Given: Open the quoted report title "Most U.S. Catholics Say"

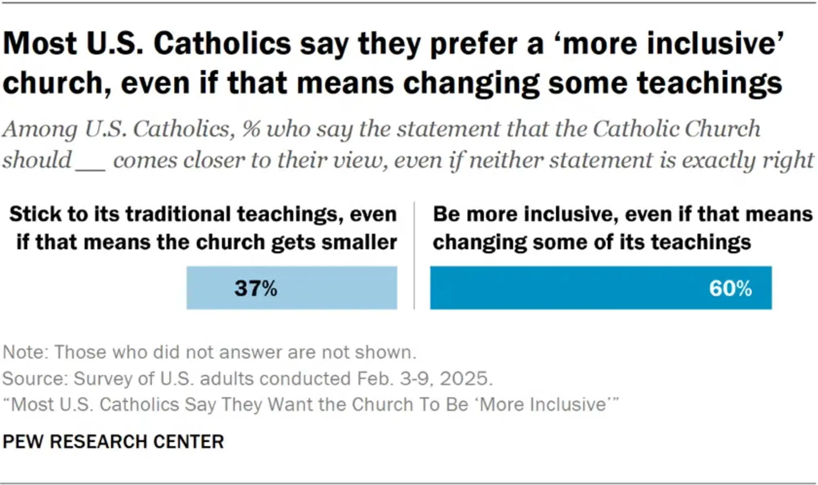Looking at the screenshot, I should pos(311,405).
